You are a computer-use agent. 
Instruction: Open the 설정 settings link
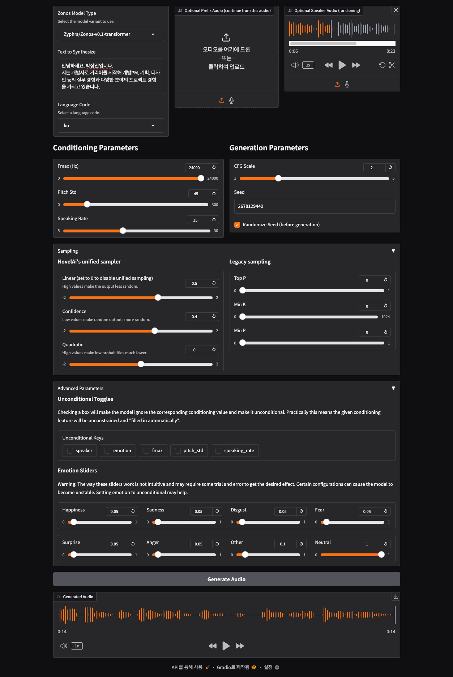coord(272,667)
